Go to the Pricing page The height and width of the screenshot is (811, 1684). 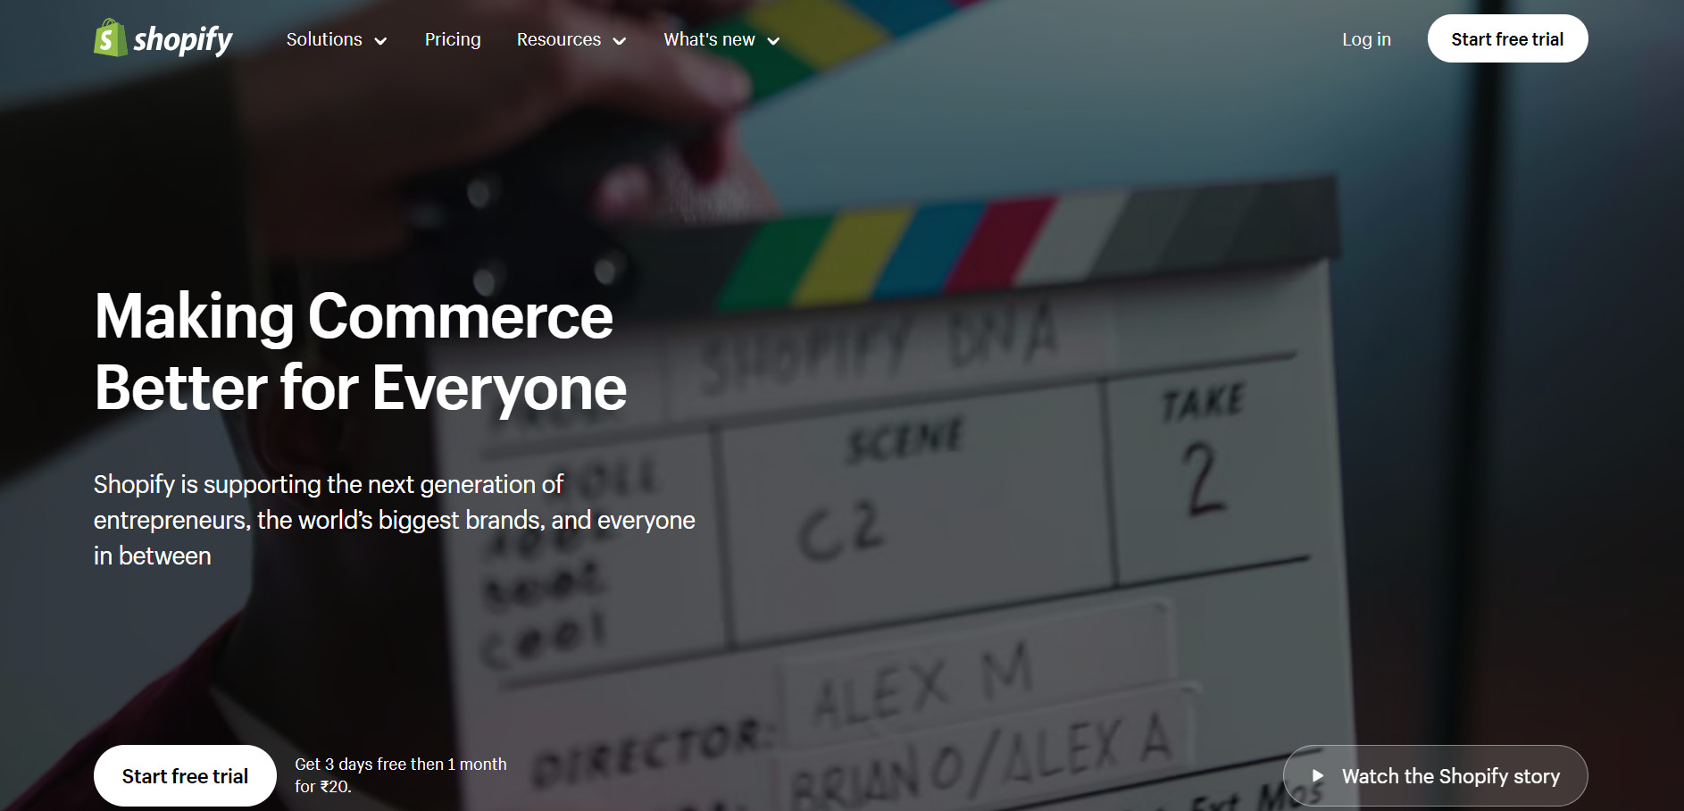(x=453, y=39)
